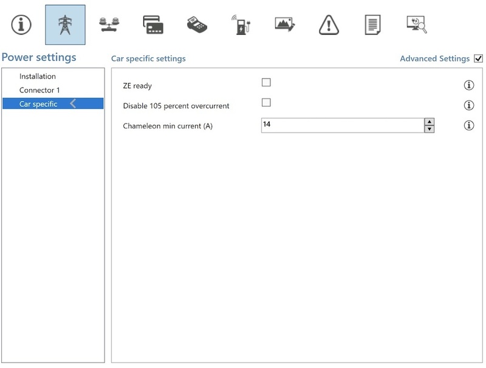Viewport: 486px width, 368px height.
Task: Open the load balancing scale icon
Action: 109,25
